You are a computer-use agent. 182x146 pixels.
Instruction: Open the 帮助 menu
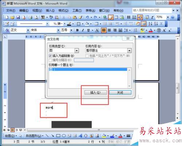pos(118,11)
